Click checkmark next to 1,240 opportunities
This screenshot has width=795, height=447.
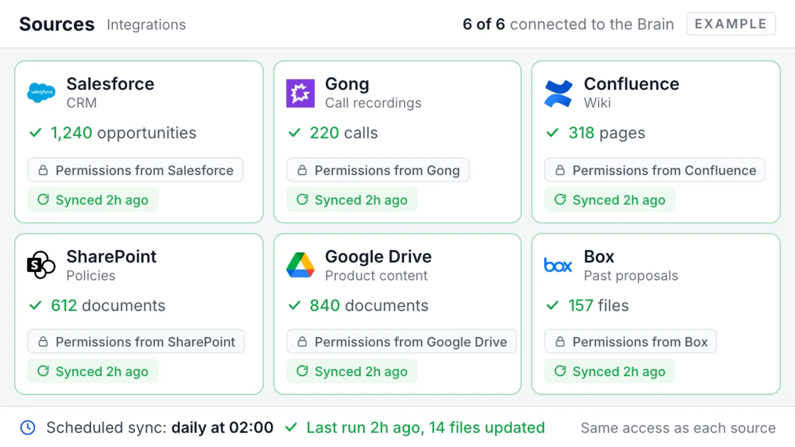click(35, 133)
